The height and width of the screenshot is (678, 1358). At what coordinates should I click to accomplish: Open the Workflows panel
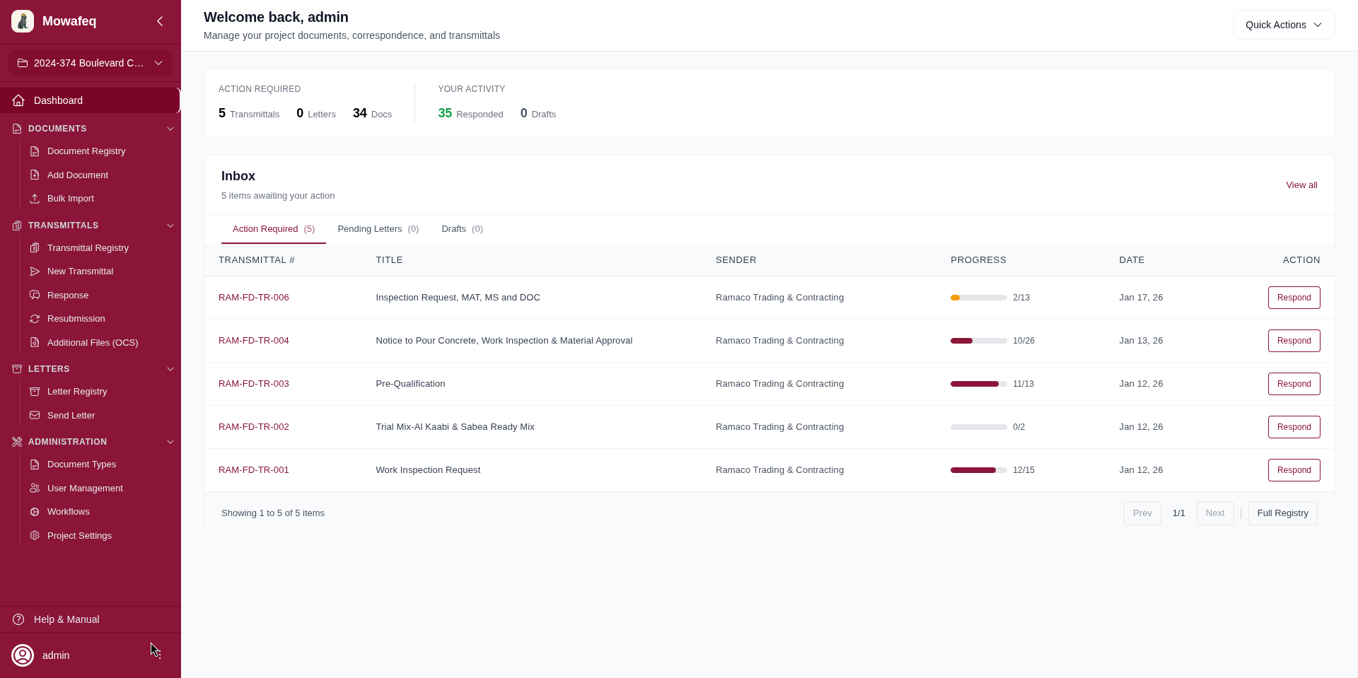[69, 512]
